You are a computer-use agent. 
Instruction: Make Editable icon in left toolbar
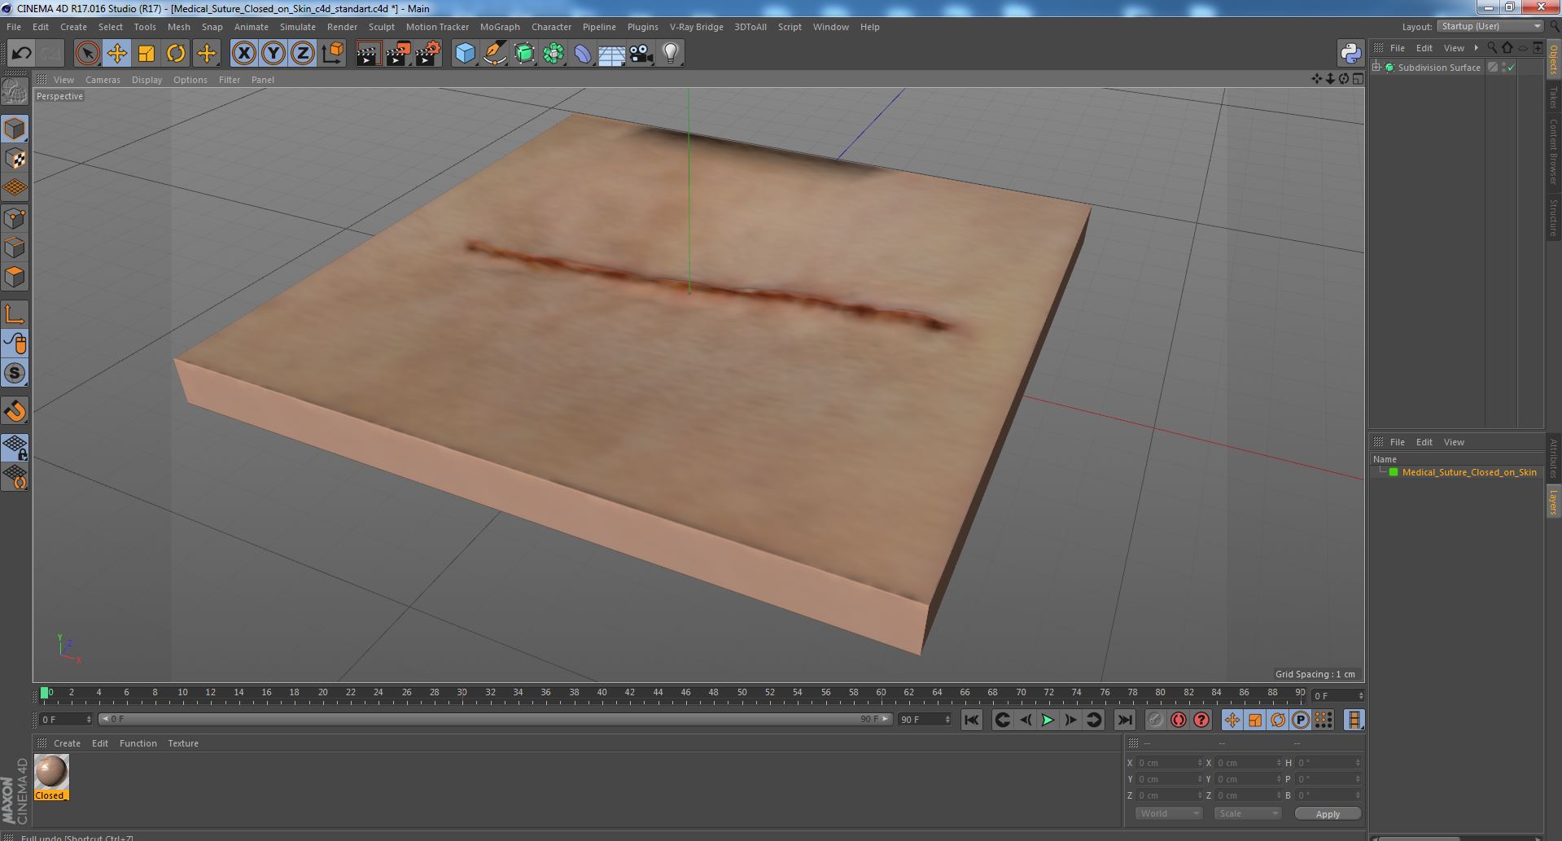(x=15, y=91)
